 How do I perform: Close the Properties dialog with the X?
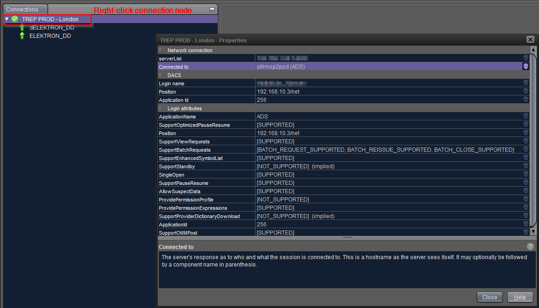point(530,40)
